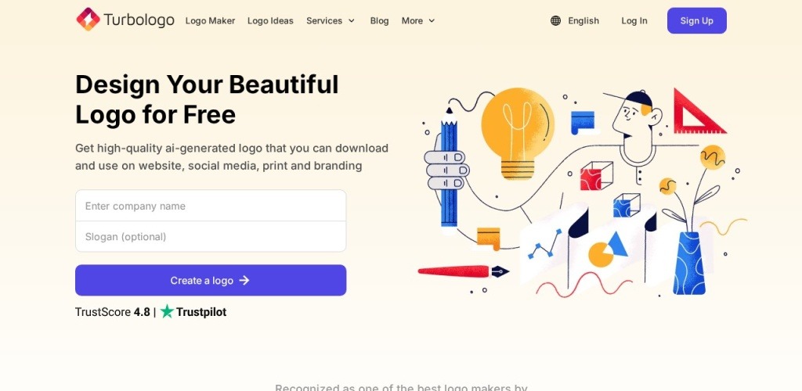Viewport: 802px width, 391px height.
Task: Expand the Services dropdown menu
Action: click(x=331, y=21)
